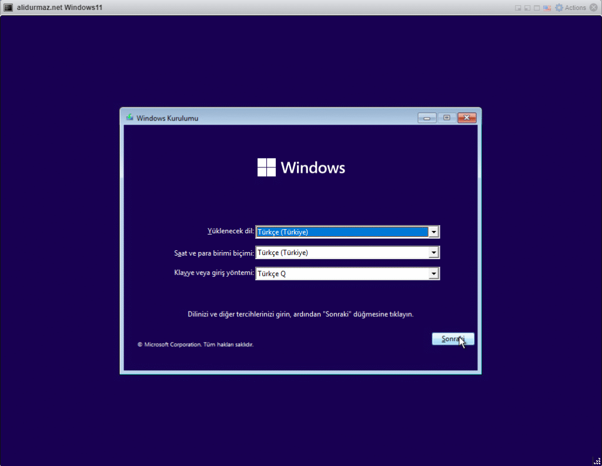Click the Windows Kurulumu icon in the title bar
602x466 pixels.
(x=130, y=118)
